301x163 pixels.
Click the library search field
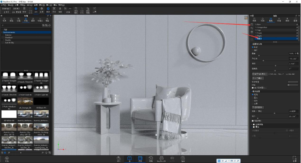22,25
